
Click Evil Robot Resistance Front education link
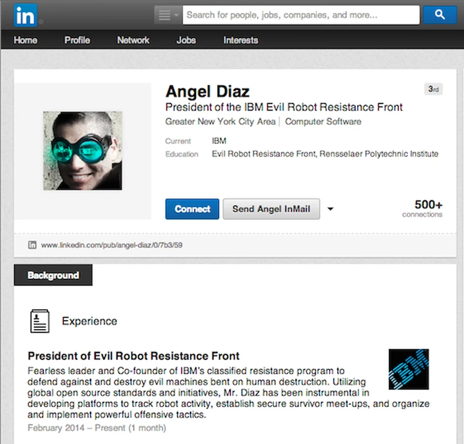264,154
